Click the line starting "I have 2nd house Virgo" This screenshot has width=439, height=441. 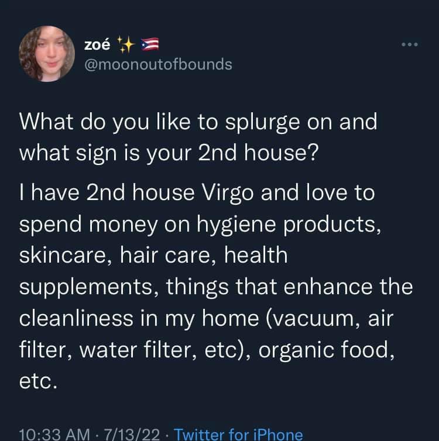[197, 194]
